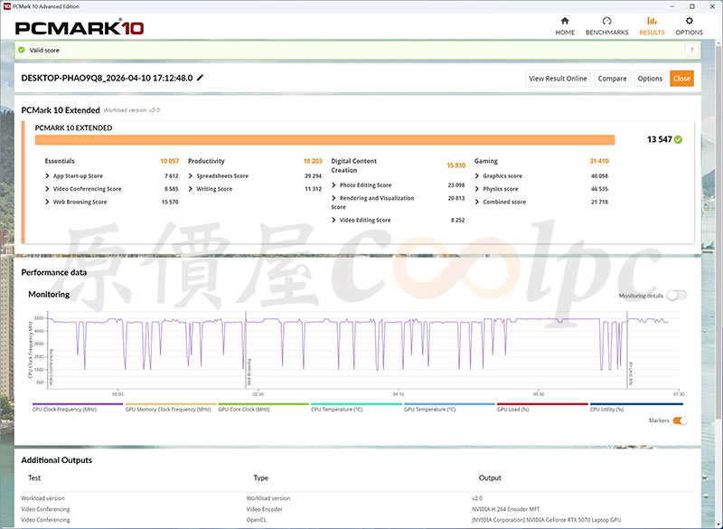The height and width of the screenshot is (529, 723).
Task: Click the pencil icon to rename result
Action: 201,78
